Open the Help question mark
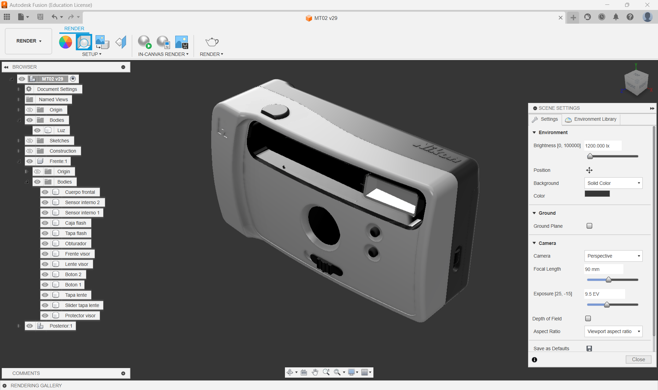 pyautogui.click(x=630, y=17)
